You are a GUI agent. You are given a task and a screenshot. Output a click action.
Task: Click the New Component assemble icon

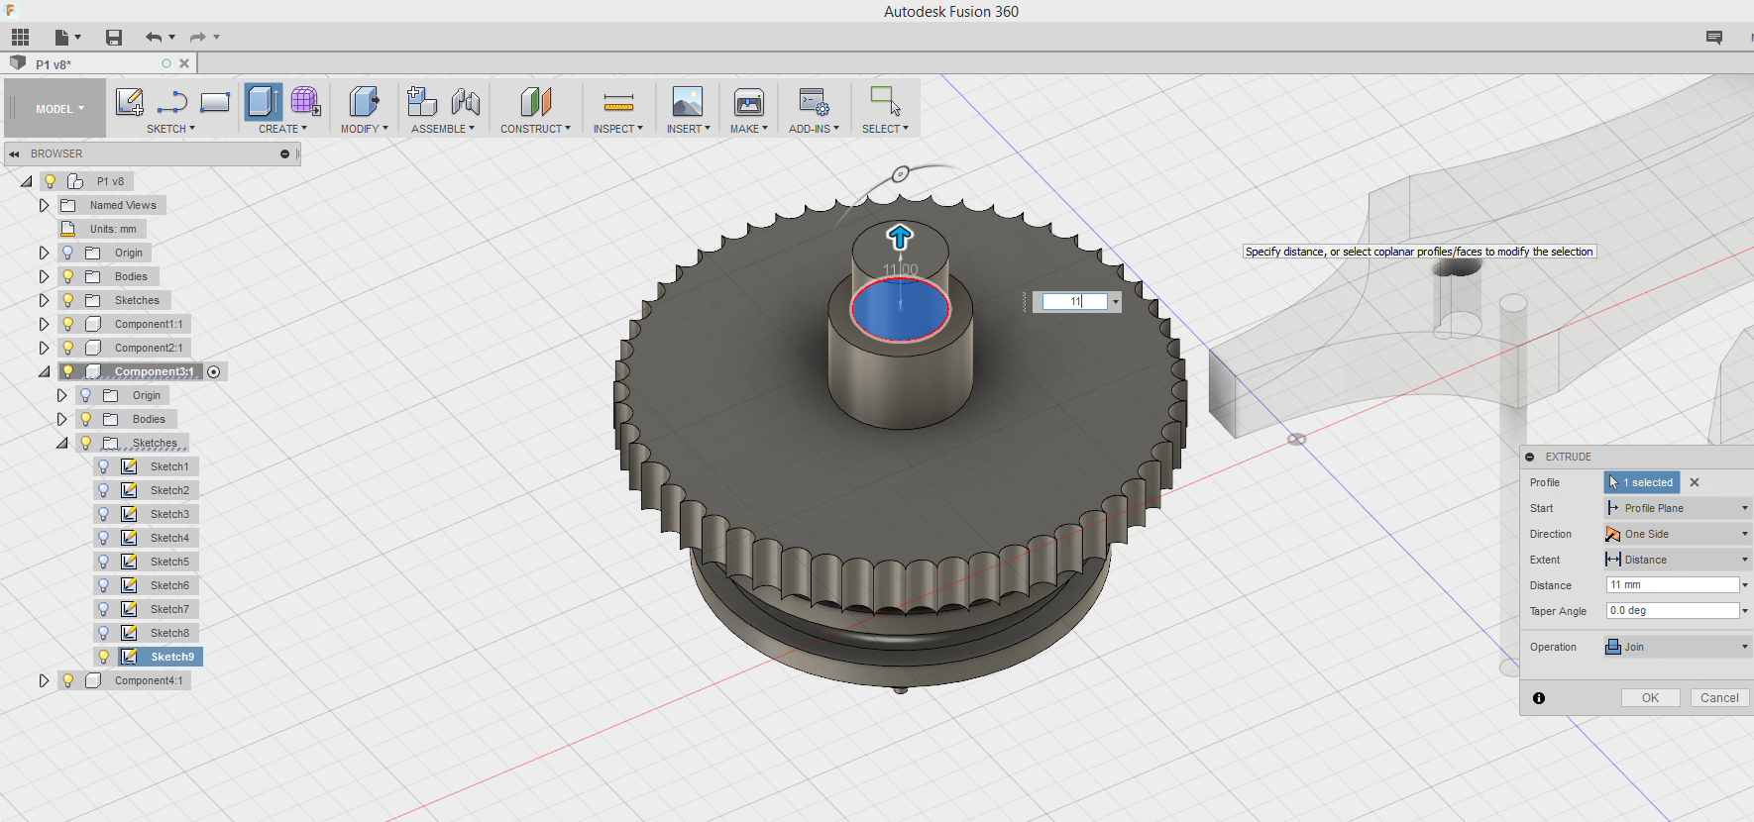[421, 102]
